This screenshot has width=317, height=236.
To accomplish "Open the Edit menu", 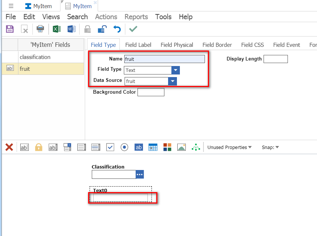I will tap(29, 17).
